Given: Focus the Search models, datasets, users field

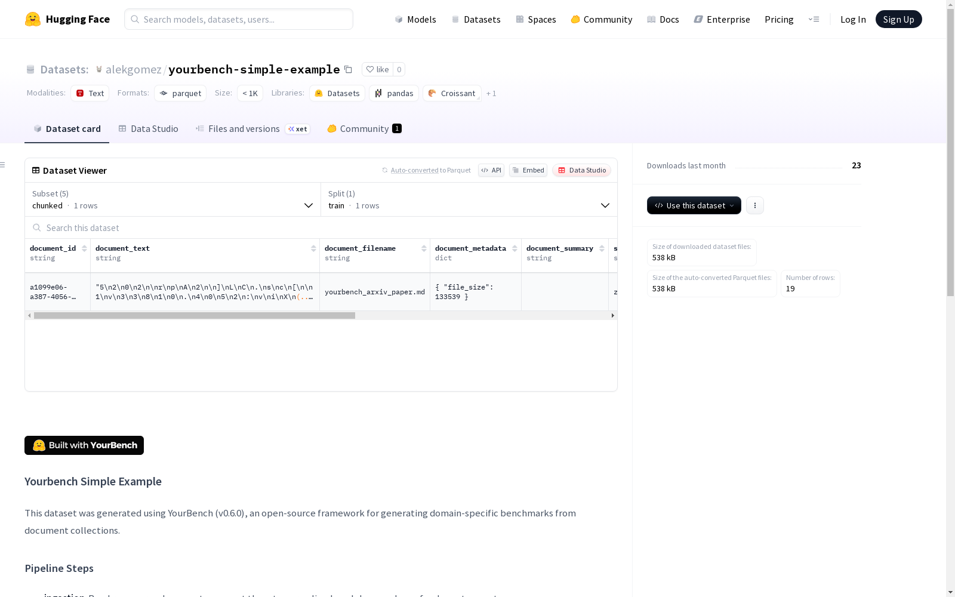Looking at the screenshot, I should (239, 19).
